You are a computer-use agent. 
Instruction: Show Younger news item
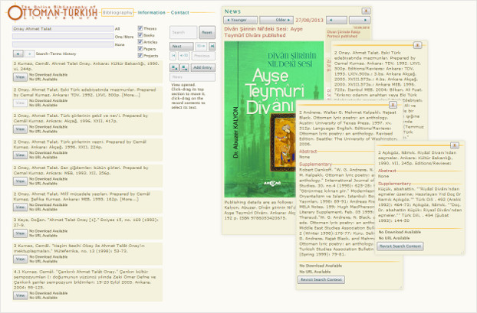[x=240, y=20]
